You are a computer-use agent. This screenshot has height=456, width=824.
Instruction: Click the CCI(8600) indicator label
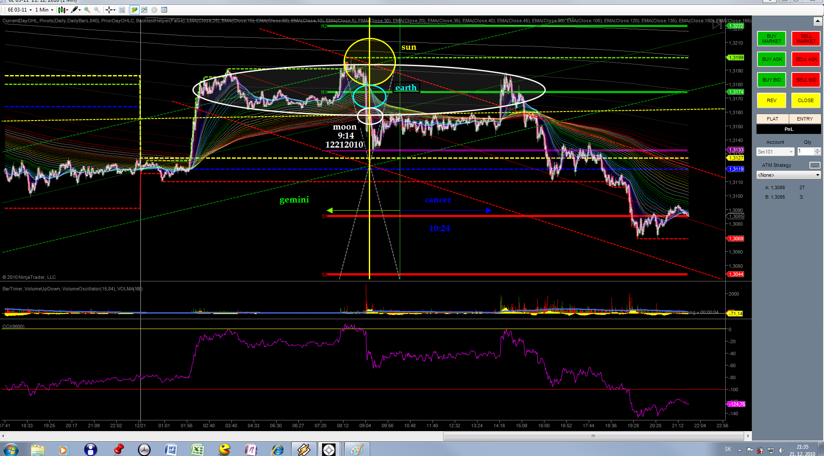13,326
